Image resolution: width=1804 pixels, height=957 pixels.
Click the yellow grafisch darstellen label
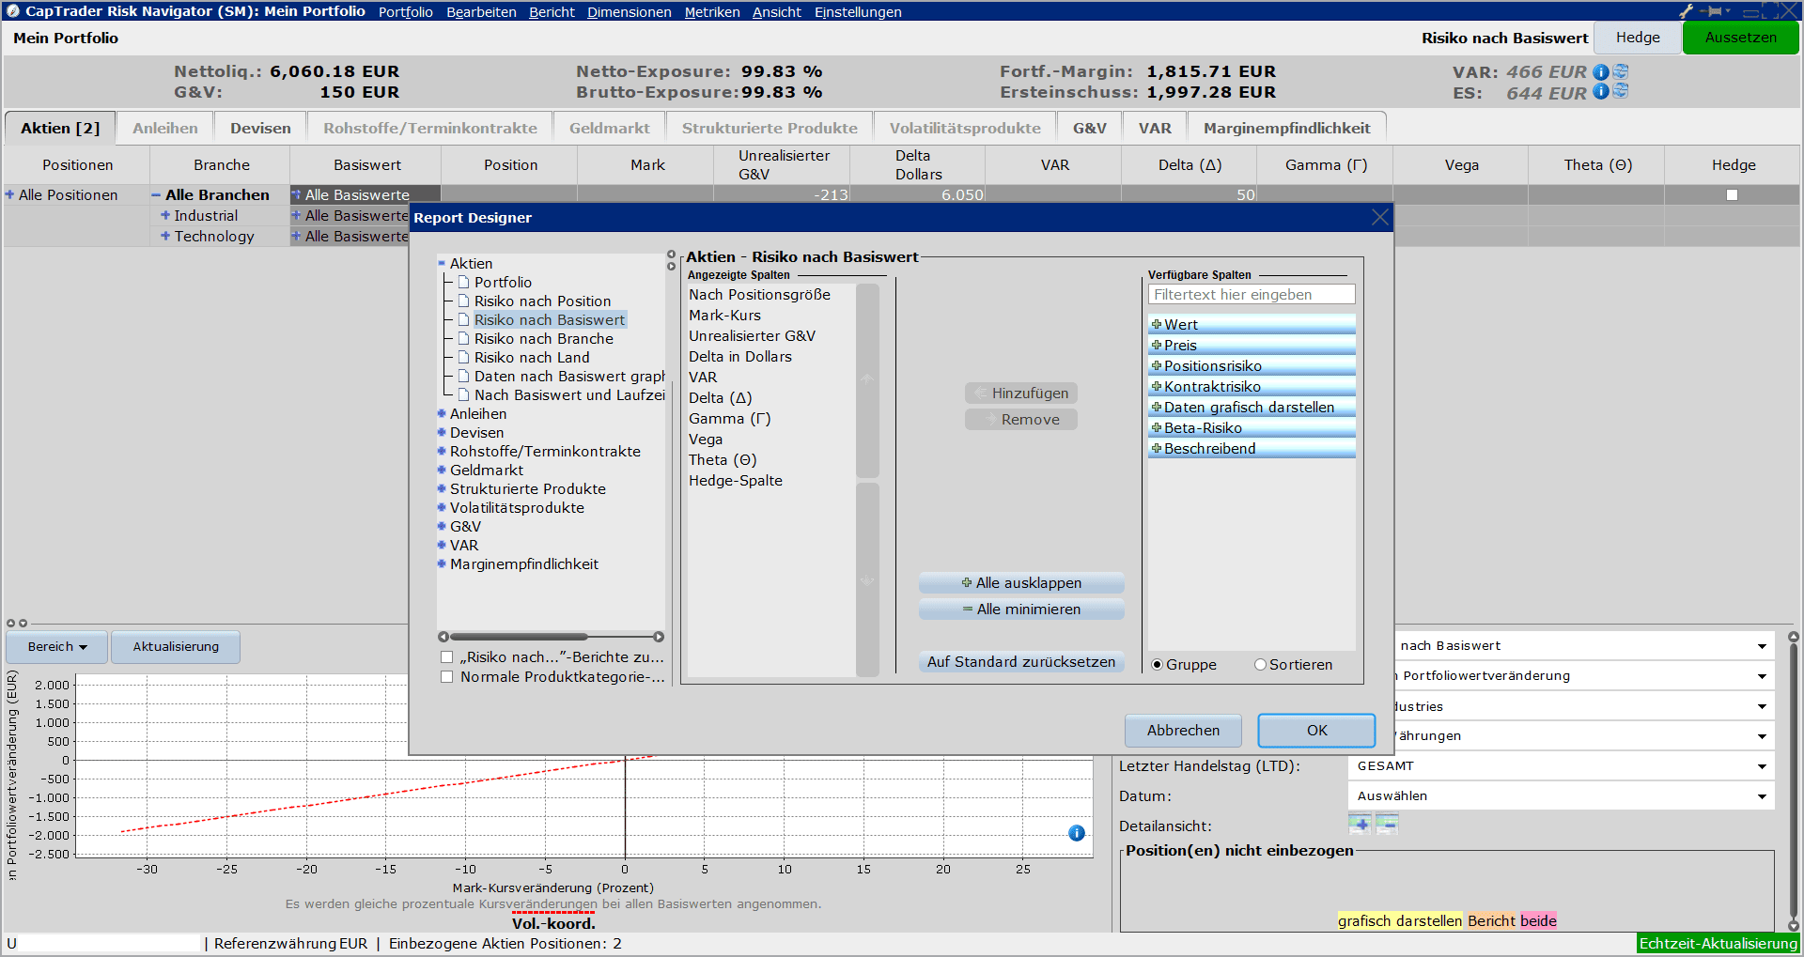(x=1400, y=921)
